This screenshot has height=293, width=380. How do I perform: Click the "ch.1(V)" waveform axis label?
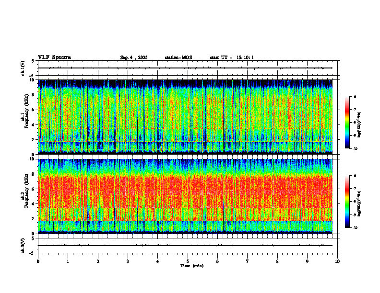coord(23,68)
